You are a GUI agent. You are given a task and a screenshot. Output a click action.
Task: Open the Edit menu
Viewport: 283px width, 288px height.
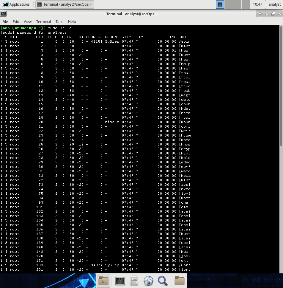click(16, 22)
